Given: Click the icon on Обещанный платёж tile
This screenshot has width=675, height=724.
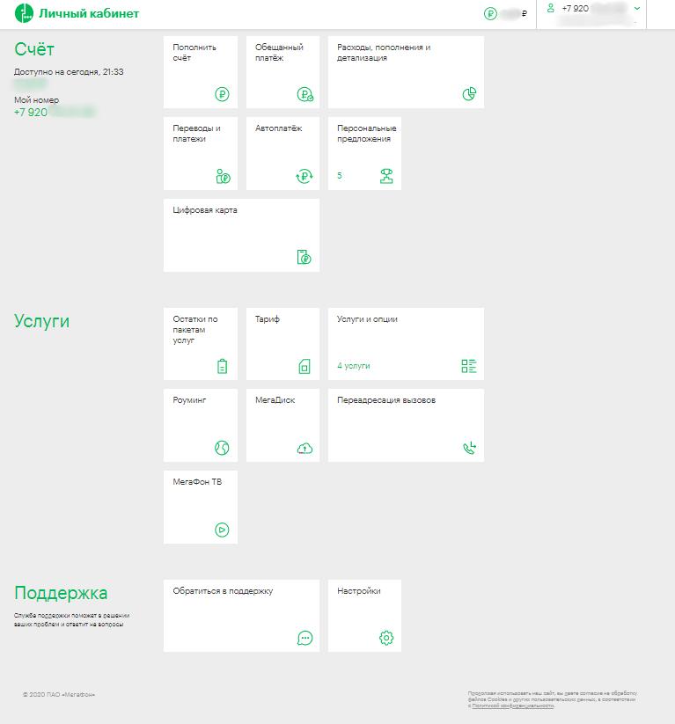Looking at the screenshot, I should [304, 94].
